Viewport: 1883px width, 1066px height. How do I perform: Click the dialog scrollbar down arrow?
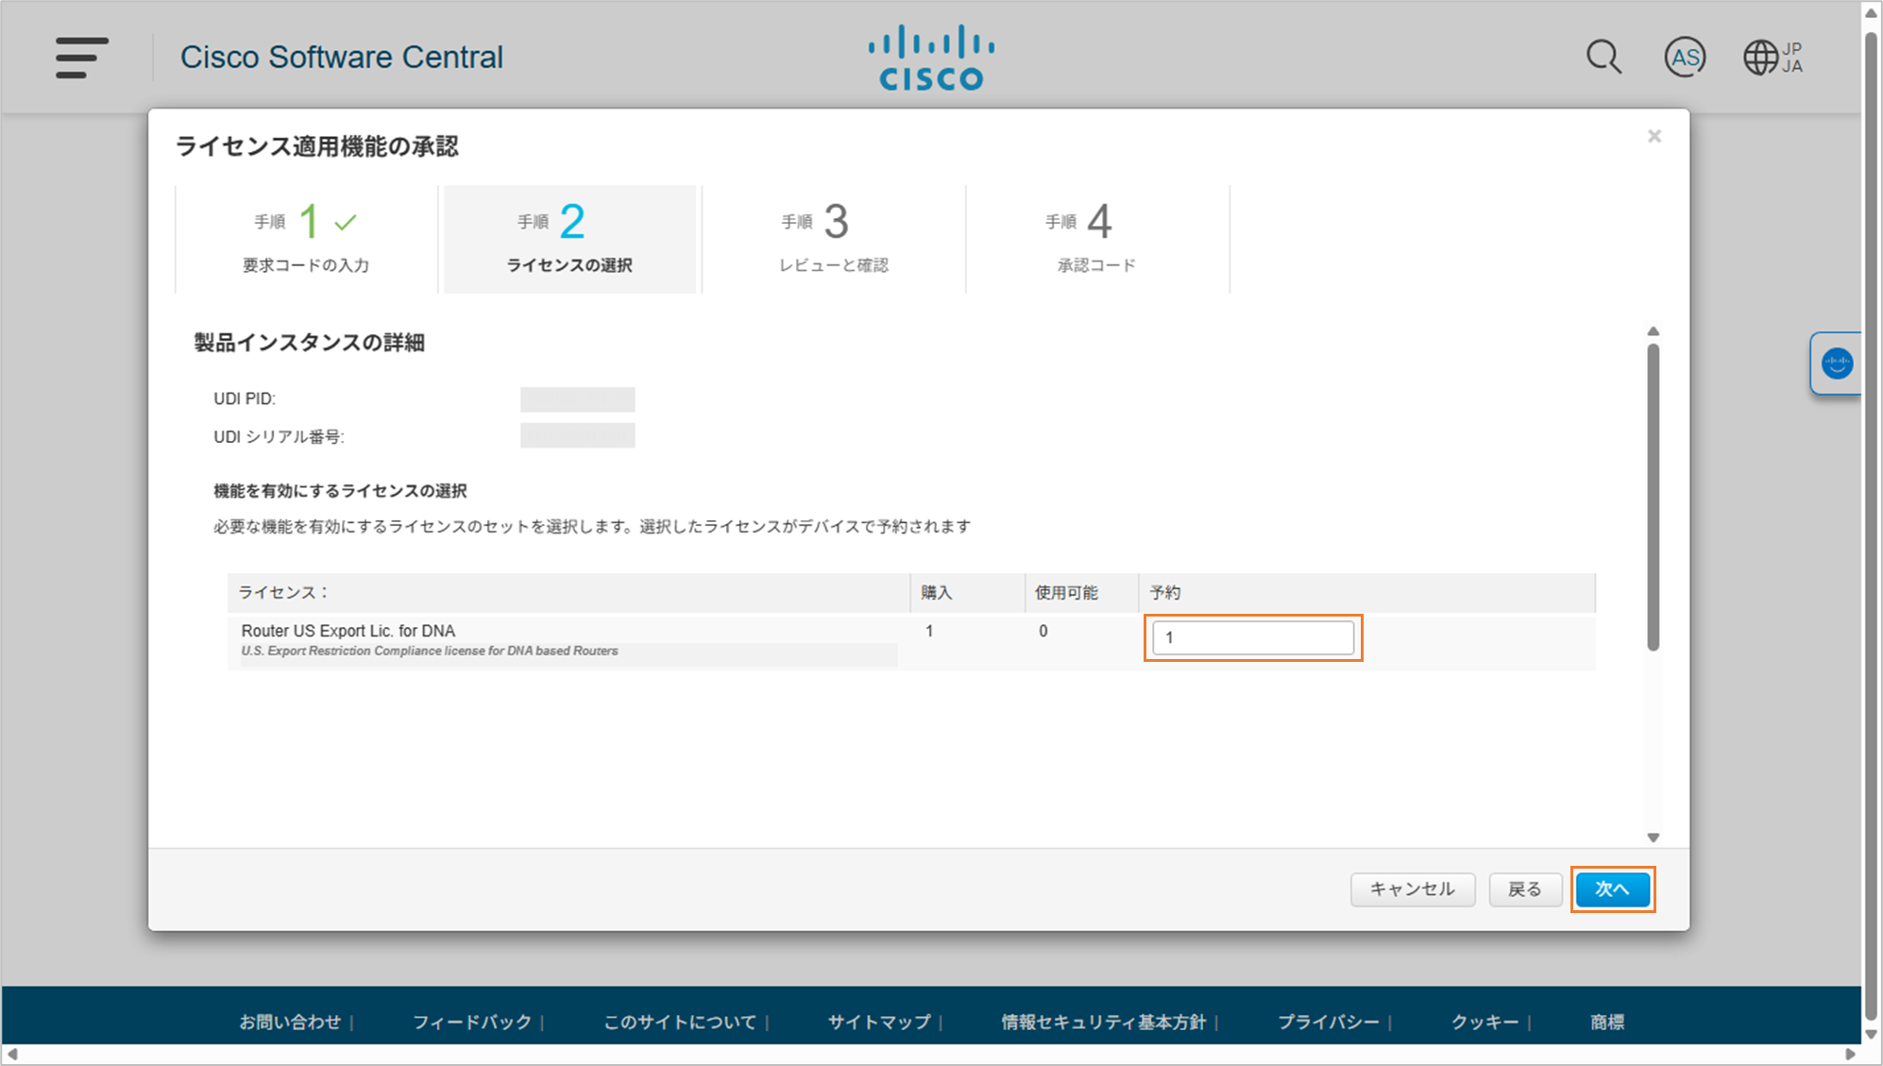coord(1653,838)
